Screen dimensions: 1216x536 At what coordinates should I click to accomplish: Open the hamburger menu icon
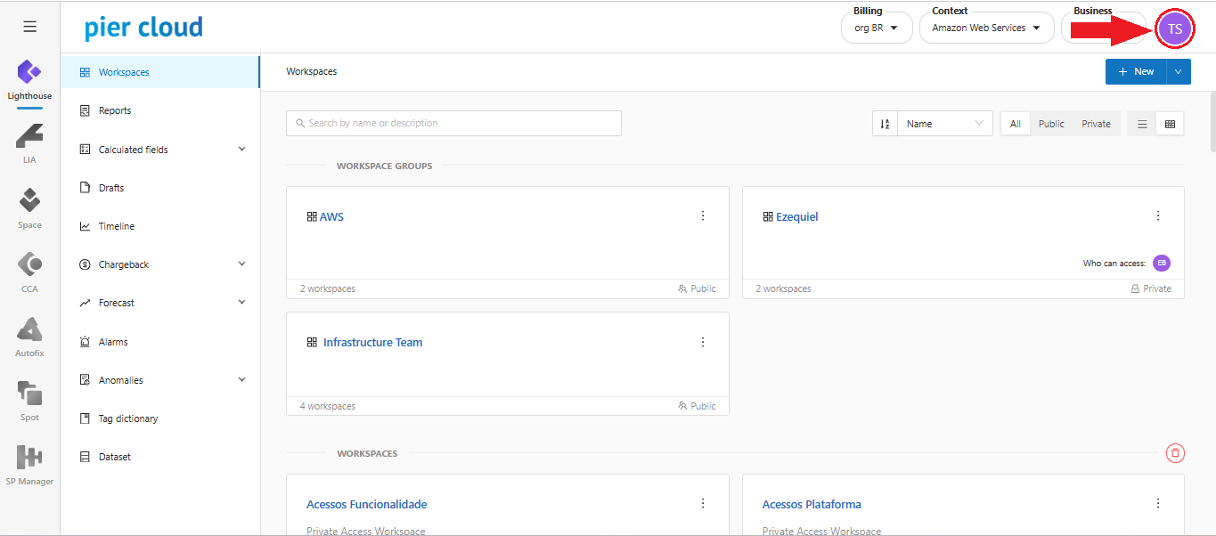click(x=29, y=27)
